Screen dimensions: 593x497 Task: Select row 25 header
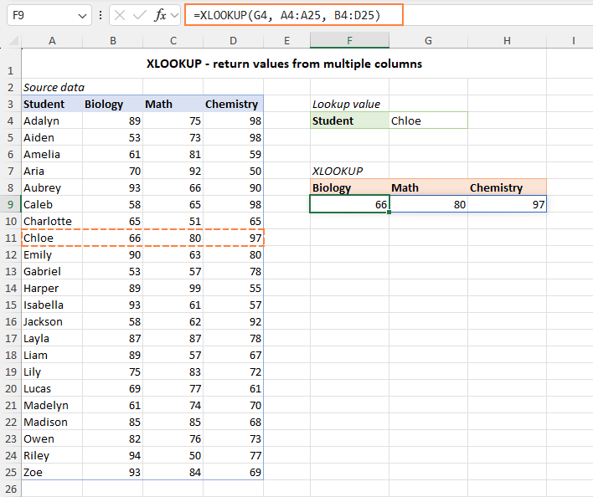pos(11,472)
